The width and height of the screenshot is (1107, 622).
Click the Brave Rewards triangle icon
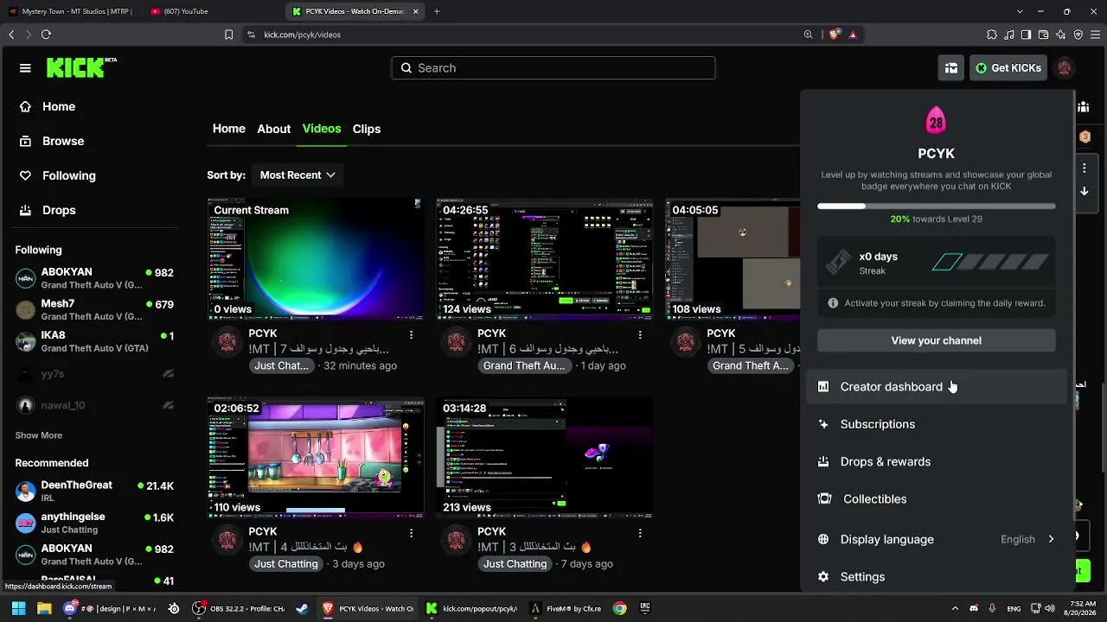coord(853,35)
